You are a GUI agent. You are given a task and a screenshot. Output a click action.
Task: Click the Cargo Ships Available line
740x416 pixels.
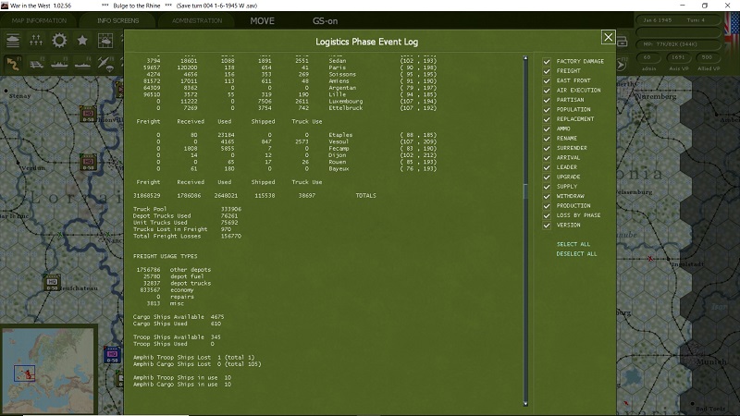179,317
